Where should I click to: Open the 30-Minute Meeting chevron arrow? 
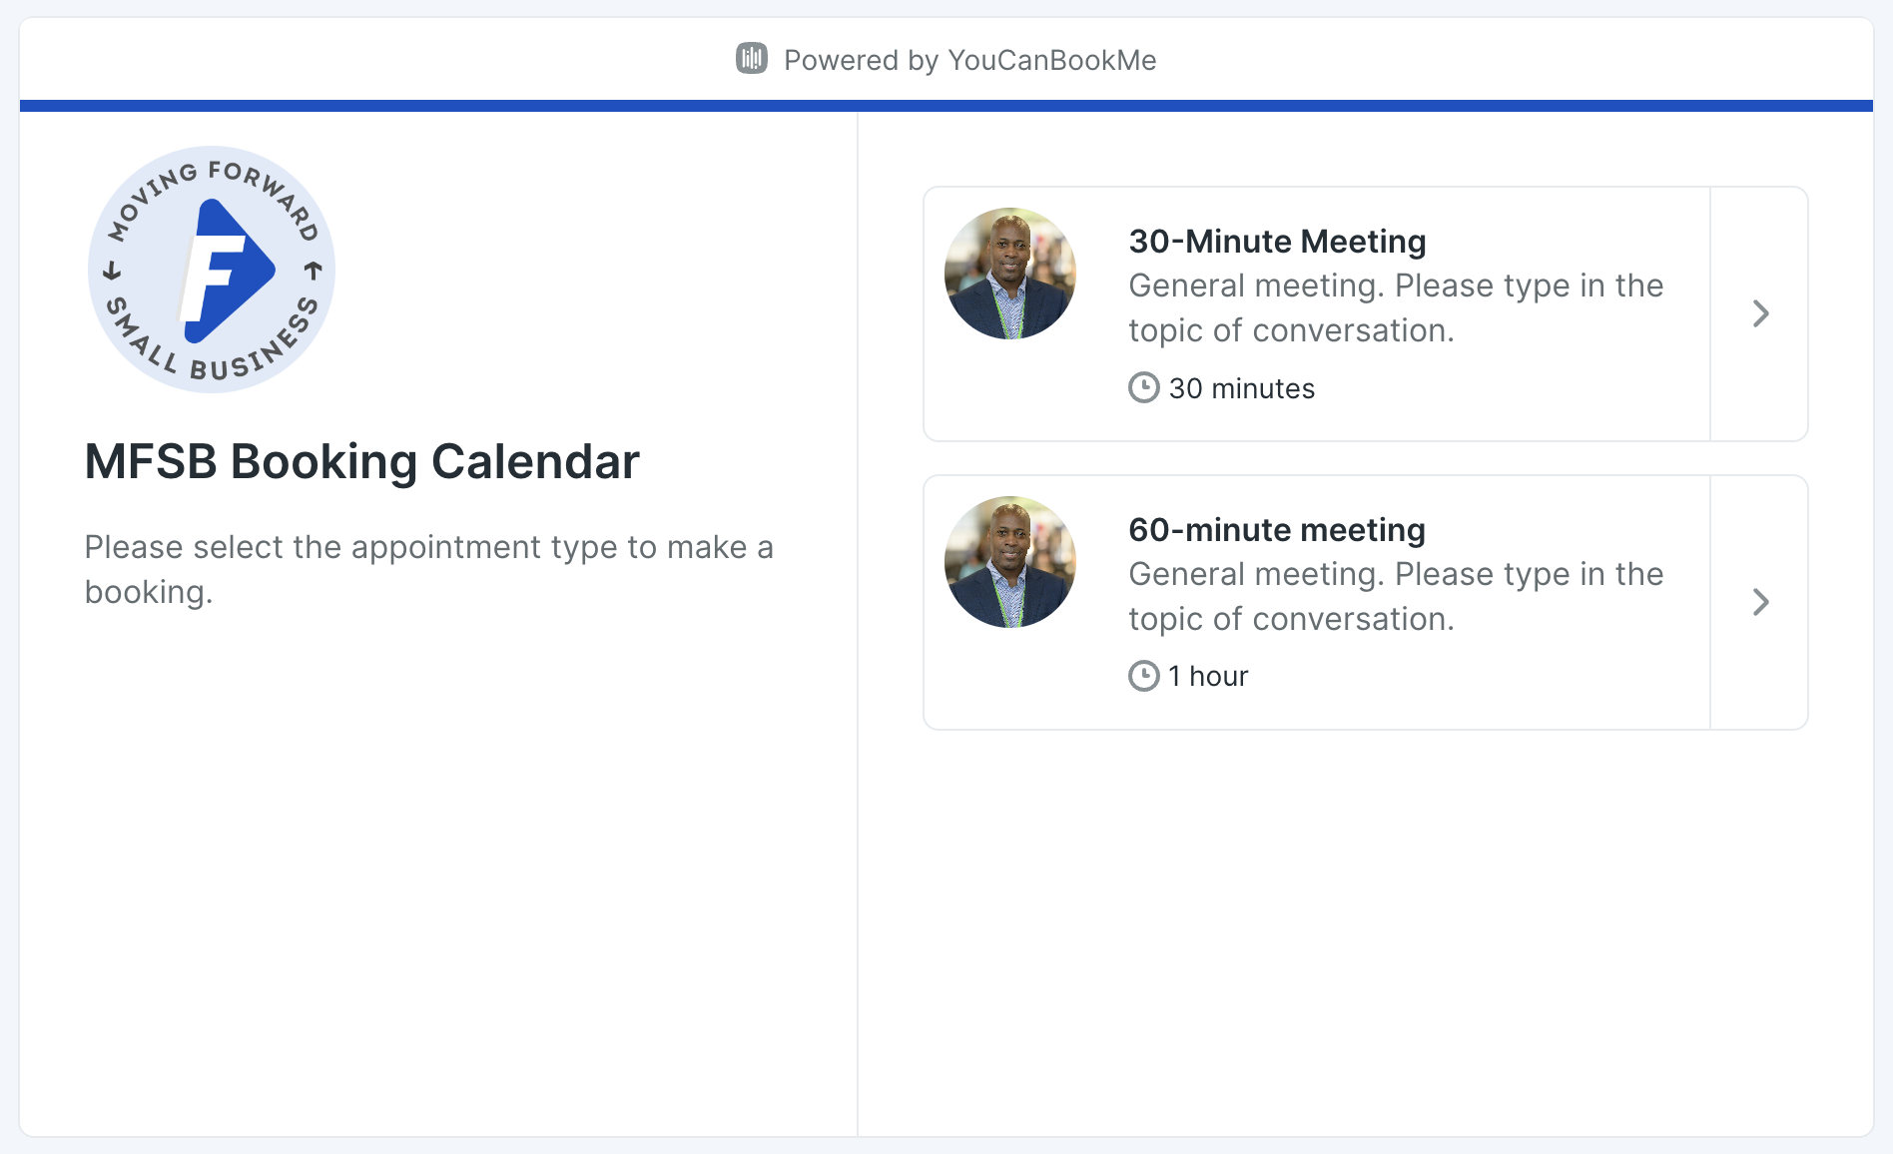point(1760,313)
